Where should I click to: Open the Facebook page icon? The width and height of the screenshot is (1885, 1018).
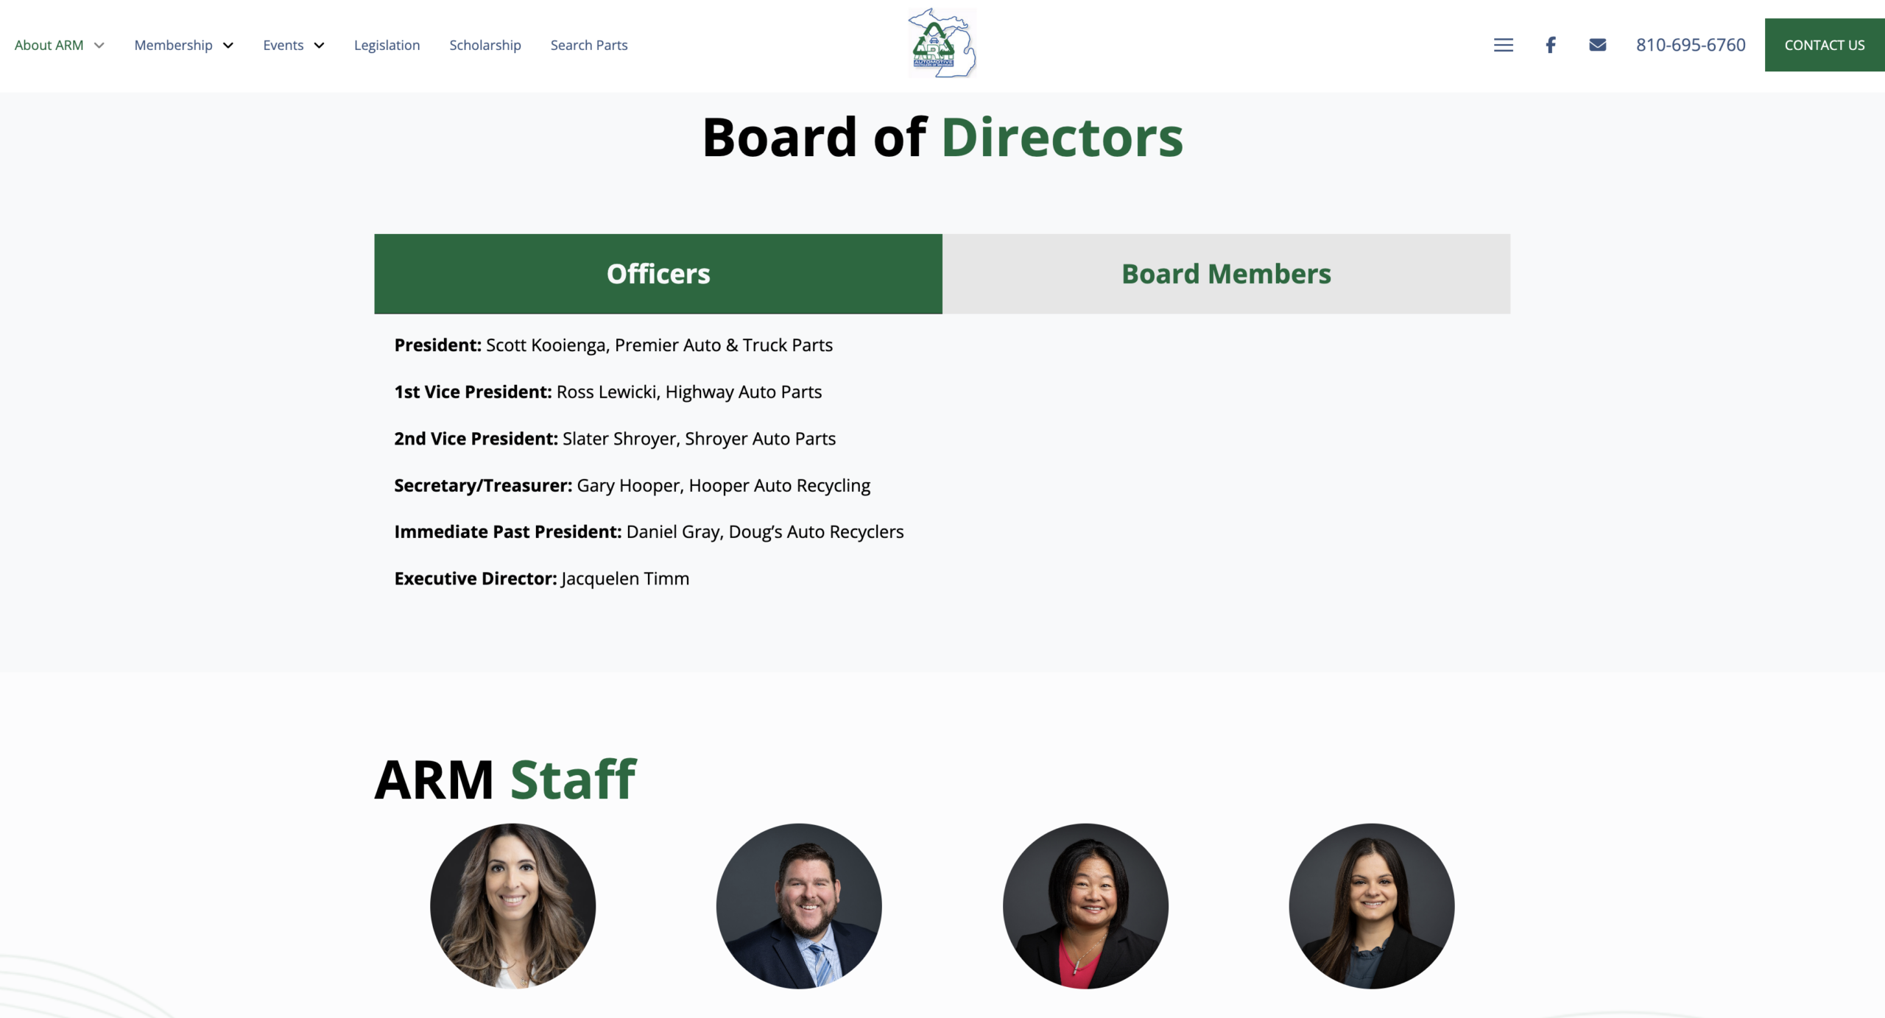tap(1550, 45)
